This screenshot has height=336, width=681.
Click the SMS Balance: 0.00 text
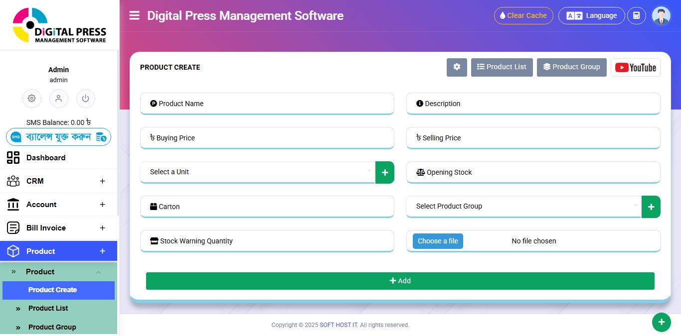point(58,122)
